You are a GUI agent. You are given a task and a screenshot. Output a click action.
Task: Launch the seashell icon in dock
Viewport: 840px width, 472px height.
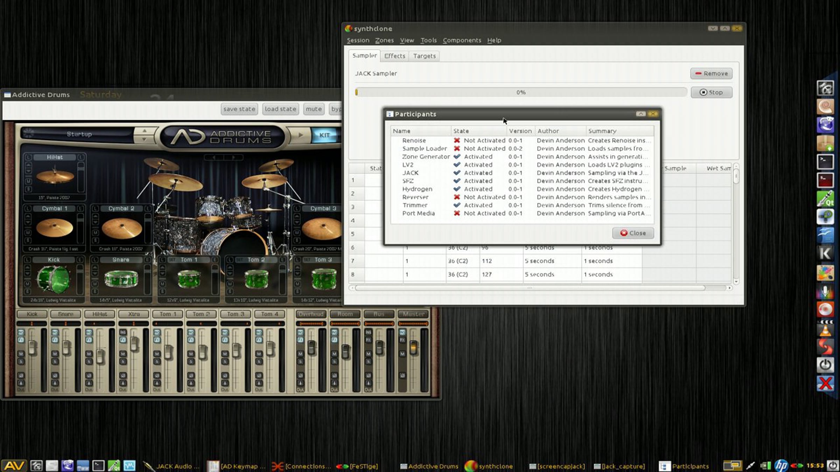(825, 106)
